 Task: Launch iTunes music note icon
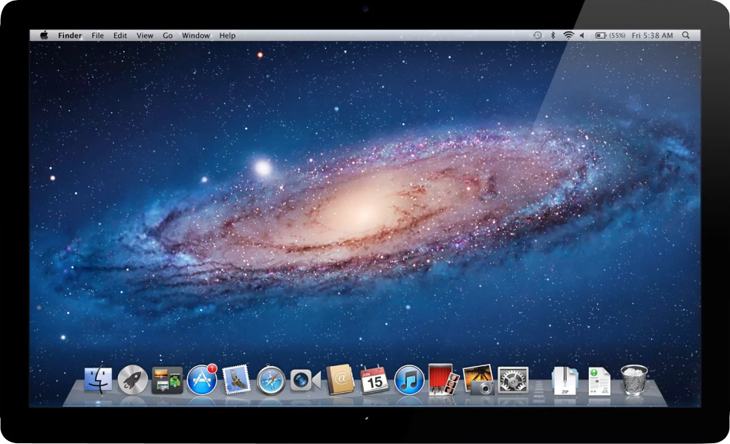click(409, 380)
